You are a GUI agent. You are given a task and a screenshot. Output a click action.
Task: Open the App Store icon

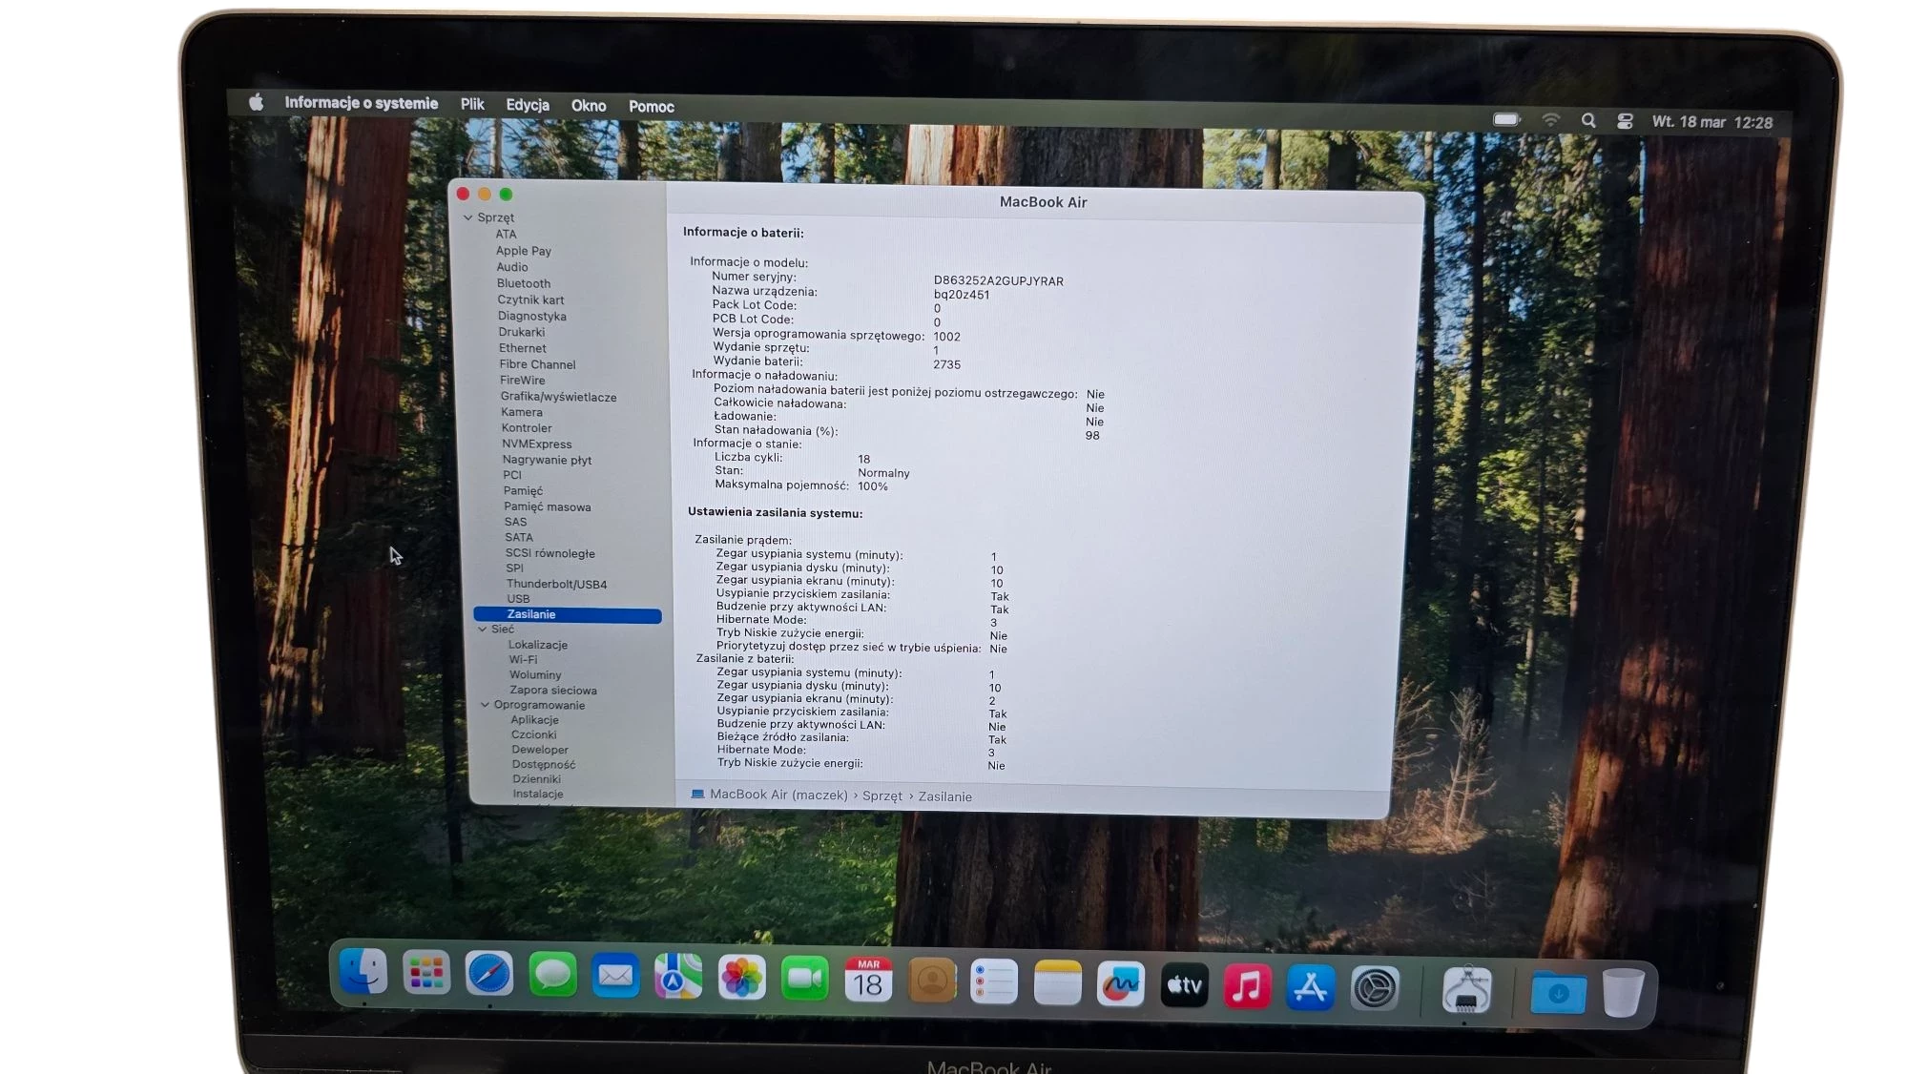click(1310, 982)
